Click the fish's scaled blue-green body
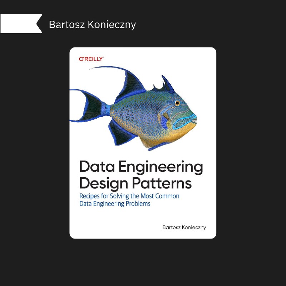 coord(139,111)
